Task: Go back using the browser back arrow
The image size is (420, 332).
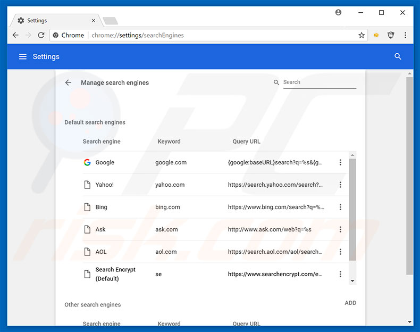Action: click(15, 35)
